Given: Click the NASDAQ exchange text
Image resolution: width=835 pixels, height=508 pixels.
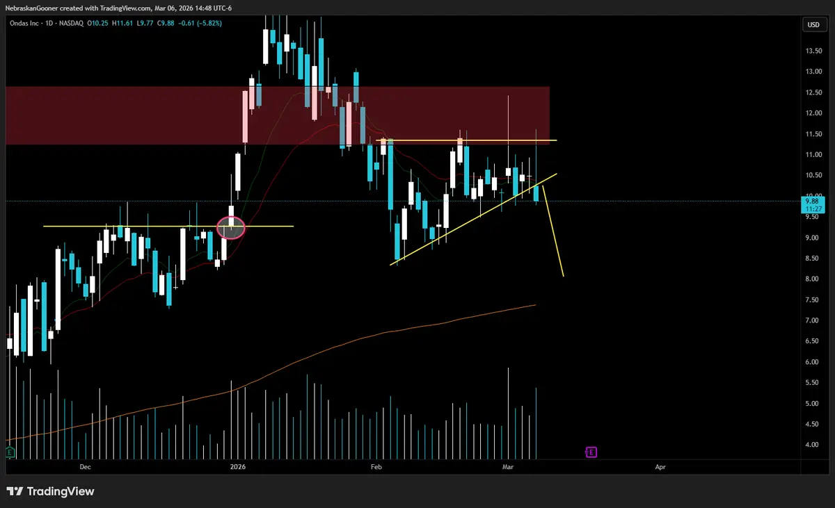Looking at the screenshot, I should (x=71, y=23).
